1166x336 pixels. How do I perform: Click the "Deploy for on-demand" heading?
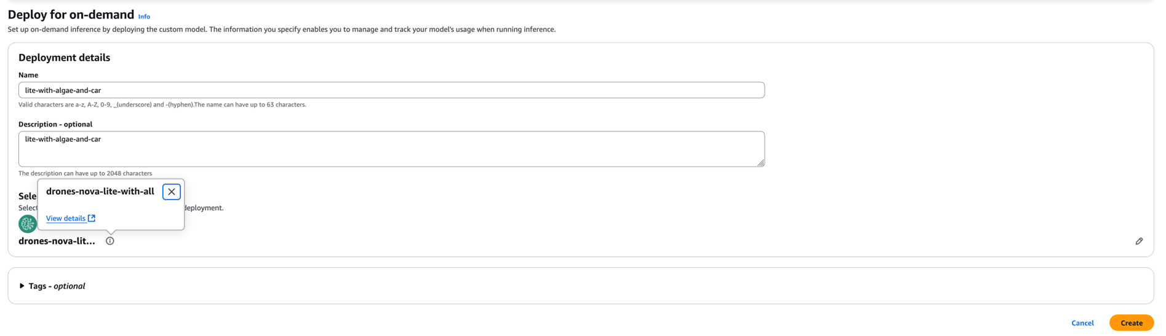point(71,15)
